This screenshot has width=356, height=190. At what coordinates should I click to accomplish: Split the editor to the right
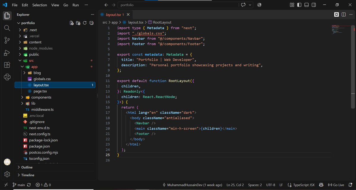point(344,14)
